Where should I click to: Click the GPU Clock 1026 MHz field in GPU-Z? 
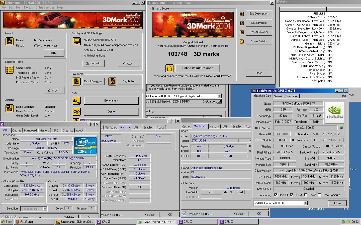click(x=281, y=176)
